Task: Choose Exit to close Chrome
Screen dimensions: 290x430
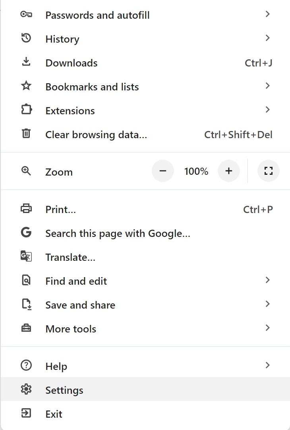Action: (x=145, y=413)
